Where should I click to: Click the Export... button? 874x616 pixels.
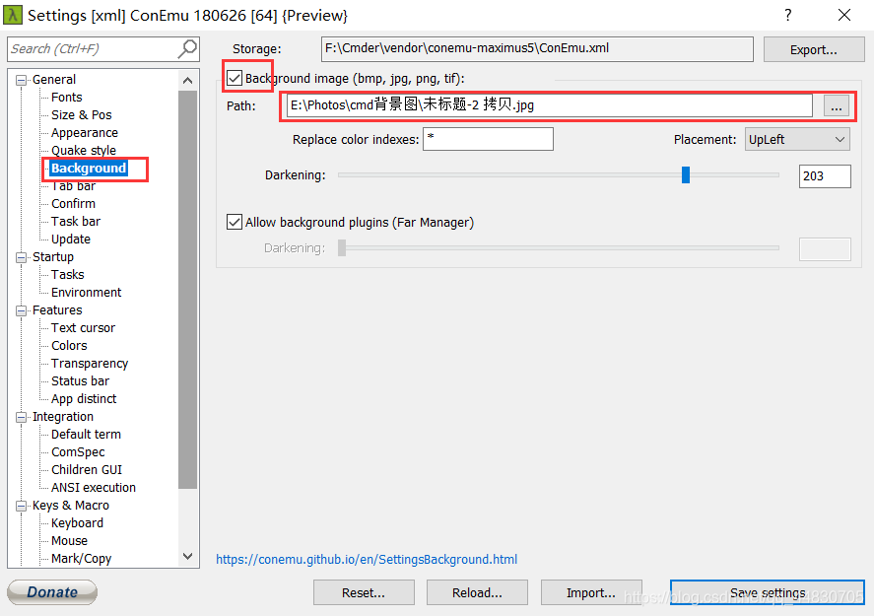[x=813, y=49]
